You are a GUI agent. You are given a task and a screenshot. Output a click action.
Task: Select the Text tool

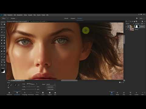point(2,57)
